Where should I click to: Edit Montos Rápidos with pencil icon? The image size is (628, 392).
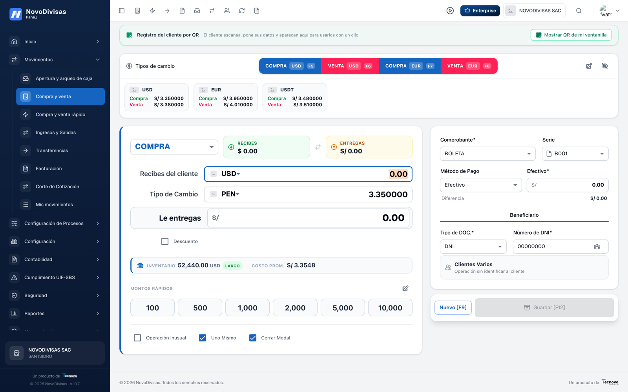pyautogui.click(x=405, y=289)
